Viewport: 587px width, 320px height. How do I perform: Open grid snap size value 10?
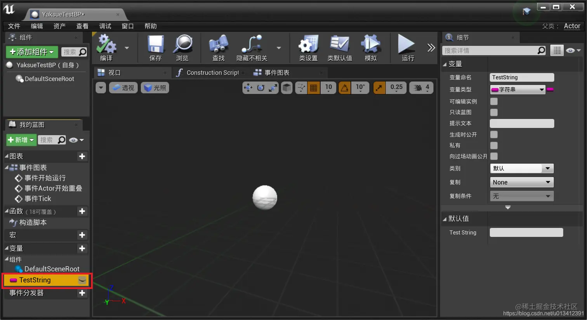328,88
